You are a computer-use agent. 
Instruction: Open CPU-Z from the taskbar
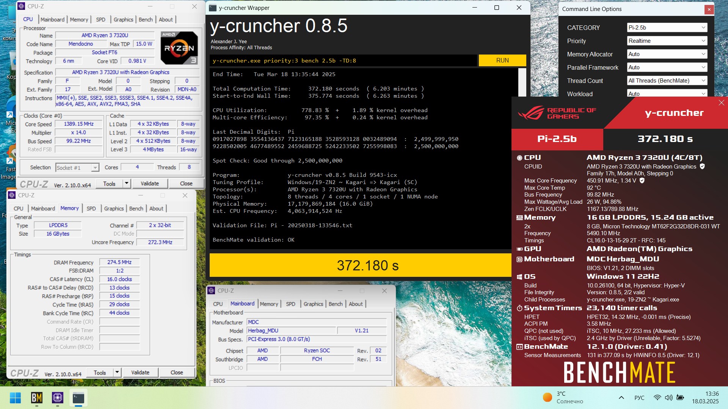tap(58, 398)
